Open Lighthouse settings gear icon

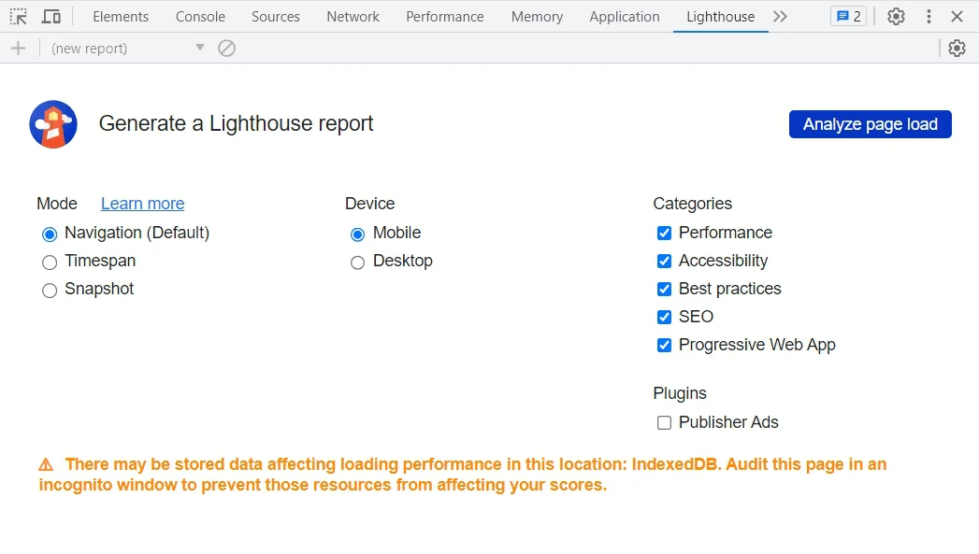pos(957,49)
